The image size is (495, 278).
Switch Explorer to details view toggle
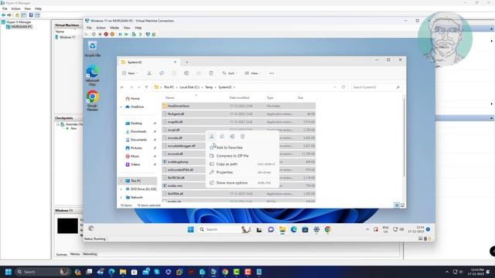click(397, 205)
